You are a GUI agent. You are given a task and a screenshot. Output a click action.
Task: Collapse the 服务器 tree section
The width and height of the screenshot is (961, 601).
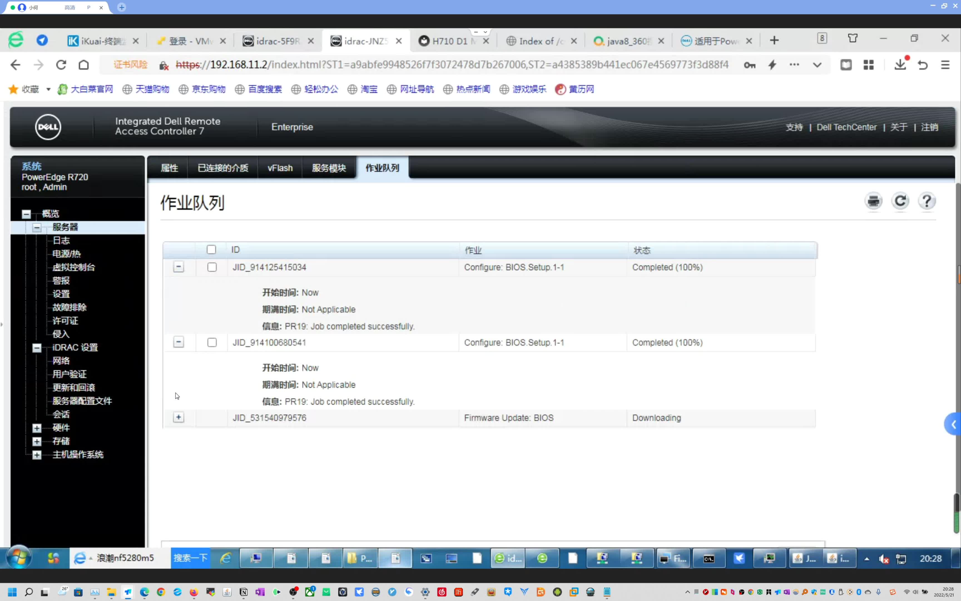click(37, 227)
